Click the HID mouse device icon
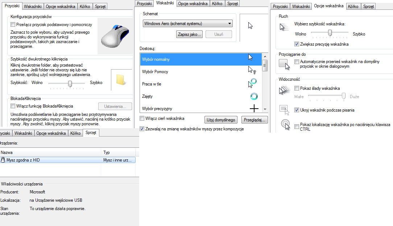 [3, 160]
